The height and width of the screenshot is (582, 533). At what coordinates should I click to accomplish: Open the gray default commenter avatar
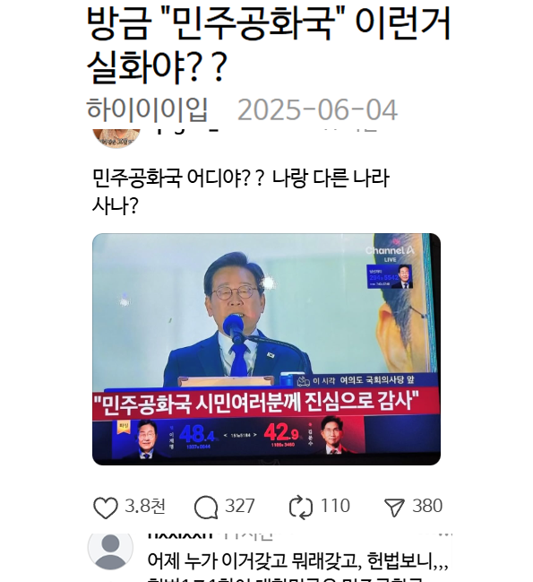coord(110,551)
